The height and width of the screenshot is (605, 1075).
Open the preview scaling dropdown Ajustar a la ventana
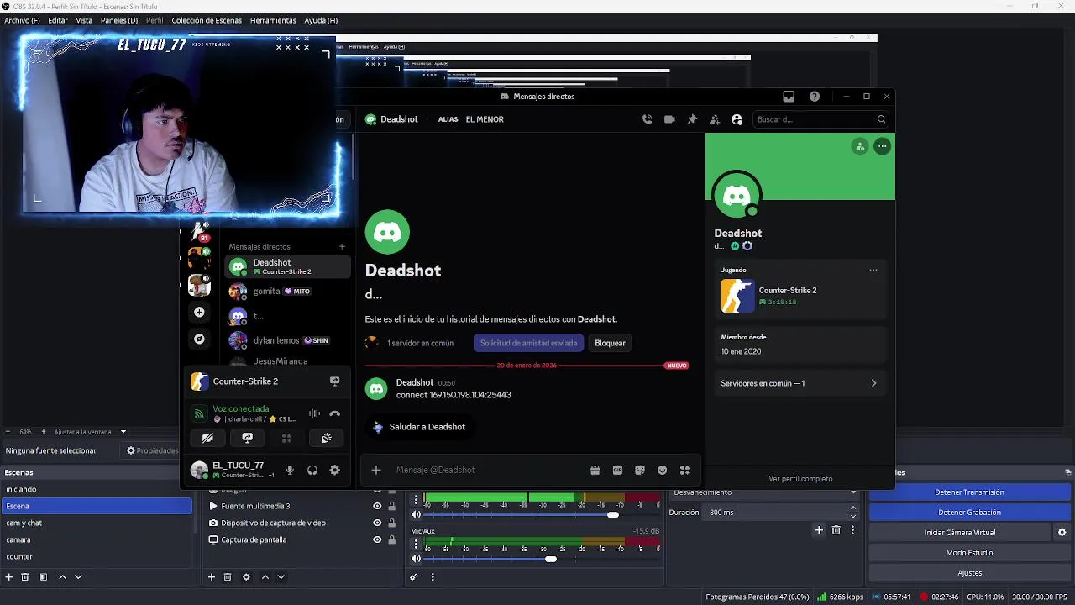90,432
